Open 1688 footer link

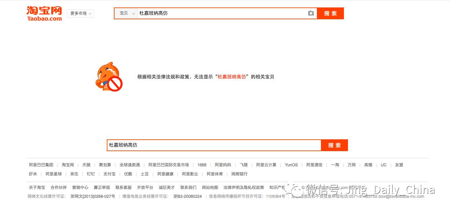(202, 165)
